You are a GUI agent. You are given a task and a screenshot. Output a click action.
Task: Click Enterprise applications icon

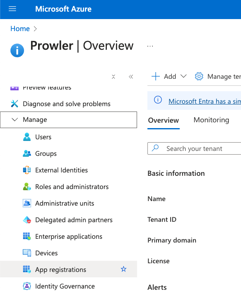point(27,236)
